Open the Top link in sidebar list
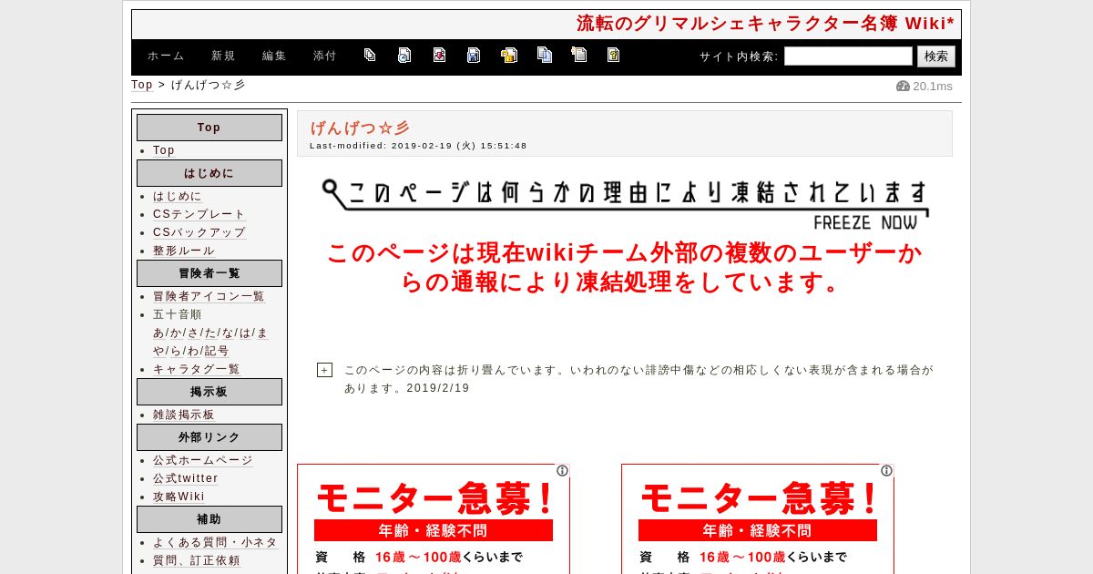 164,150
